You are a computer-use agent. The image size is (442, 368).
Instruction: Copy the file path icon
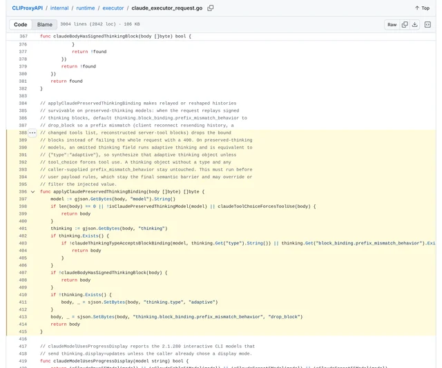coord(210,8)
